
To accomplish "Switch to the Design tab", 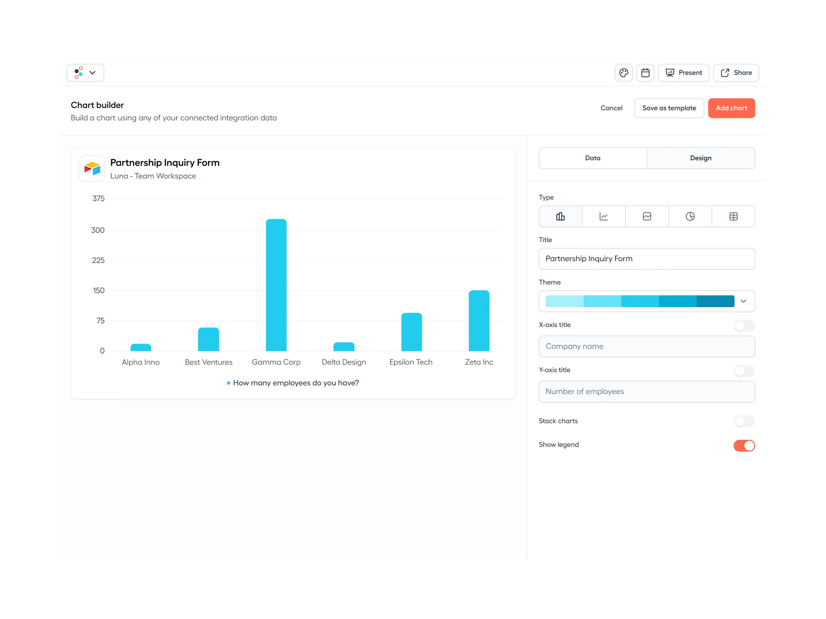I will point(701,158).
